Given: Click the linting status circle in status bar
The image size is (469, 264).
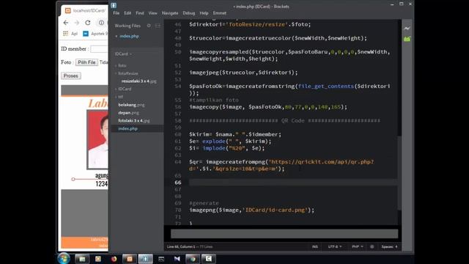Looking at the screenshot, I should click(372, 246).
